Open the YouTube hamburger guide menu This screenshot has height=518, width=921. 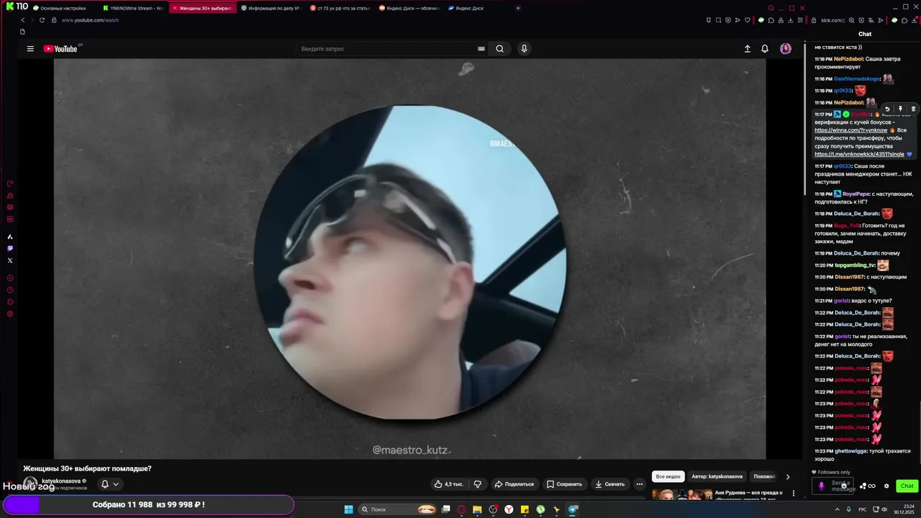[x=30, y=49]
